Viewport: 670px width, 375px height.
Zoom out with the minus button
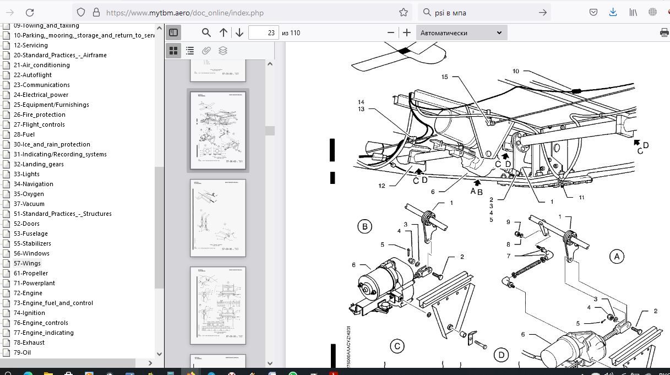391,32
